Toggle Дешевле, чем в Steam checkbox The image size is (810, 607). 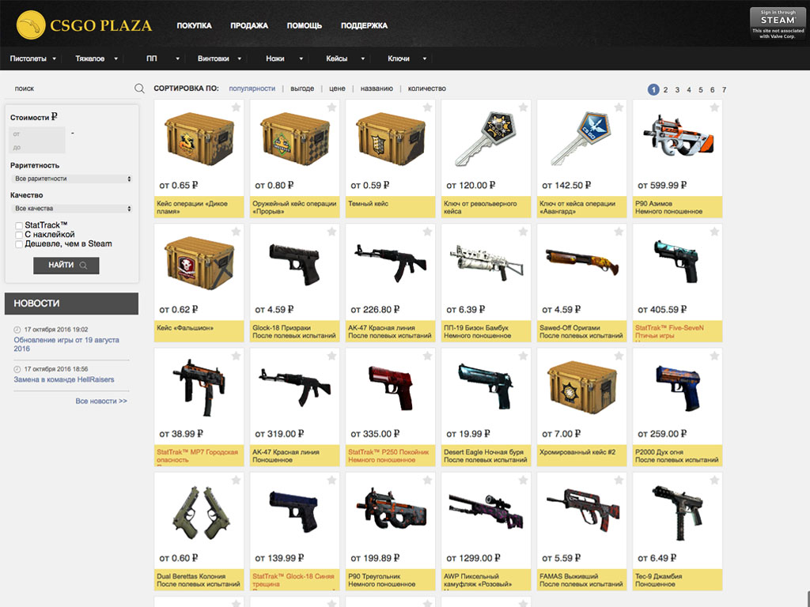click(19, 244)
